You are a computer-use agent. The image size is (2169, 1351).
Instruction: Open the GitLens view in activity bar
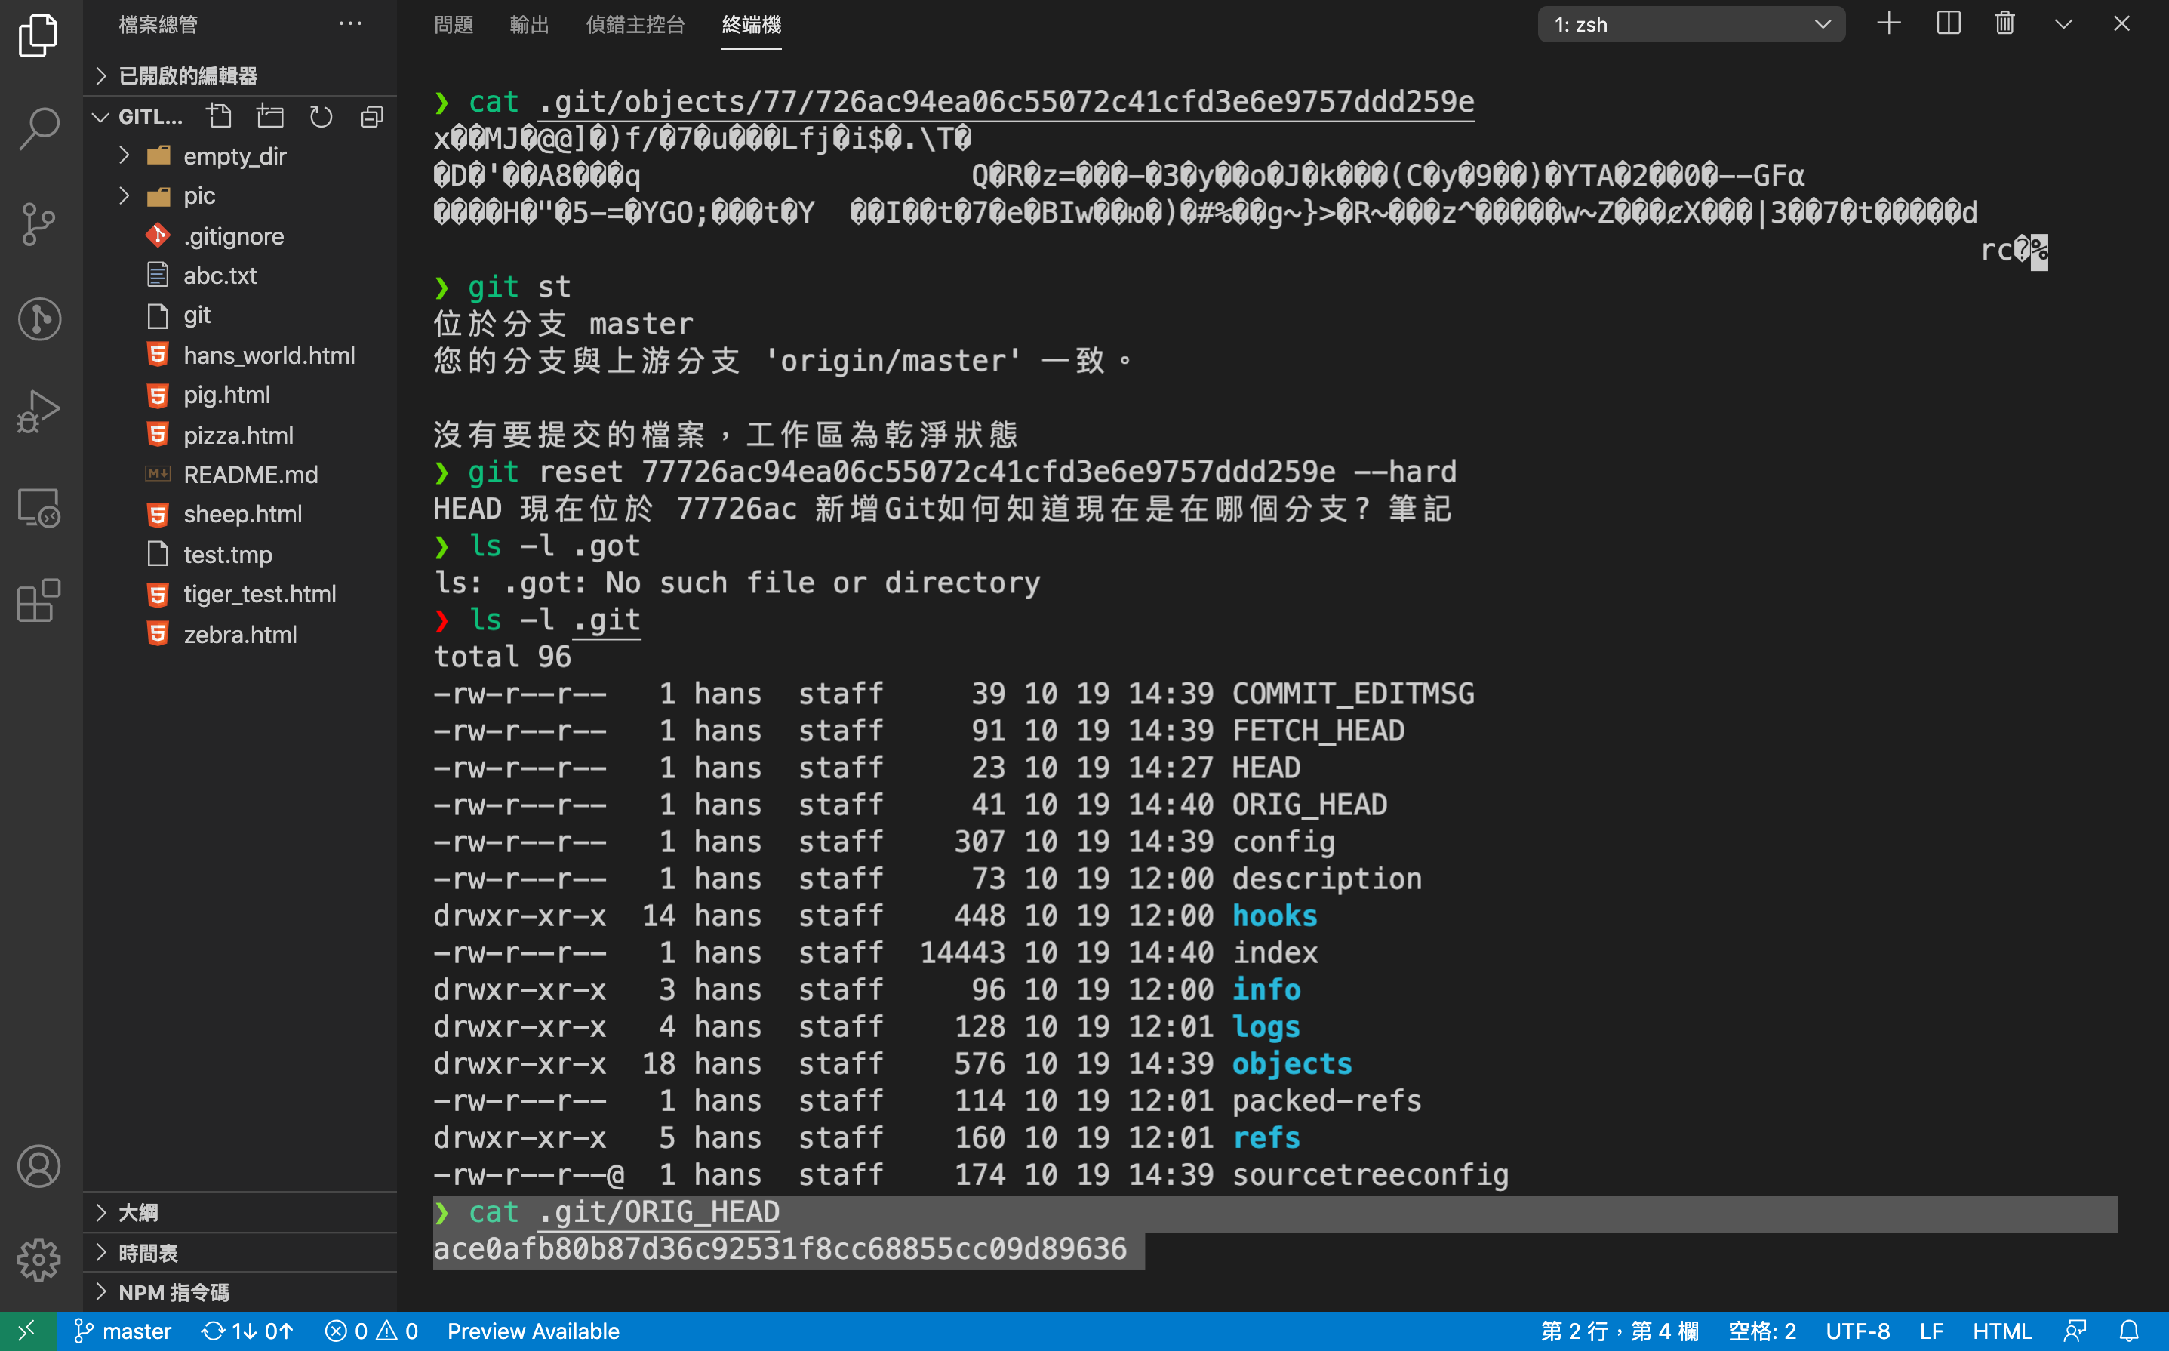38,319
